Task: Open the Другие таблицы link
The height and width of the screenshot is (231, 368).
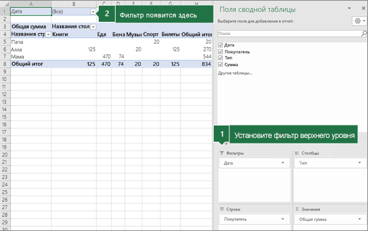Action: coord(235,73)
